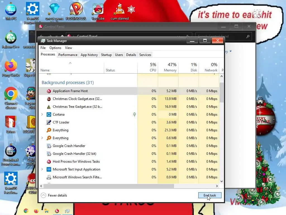286x215 pixels.
Task: Select the TeamOS Forum desktop icon
Action: [x=33, y=13]
